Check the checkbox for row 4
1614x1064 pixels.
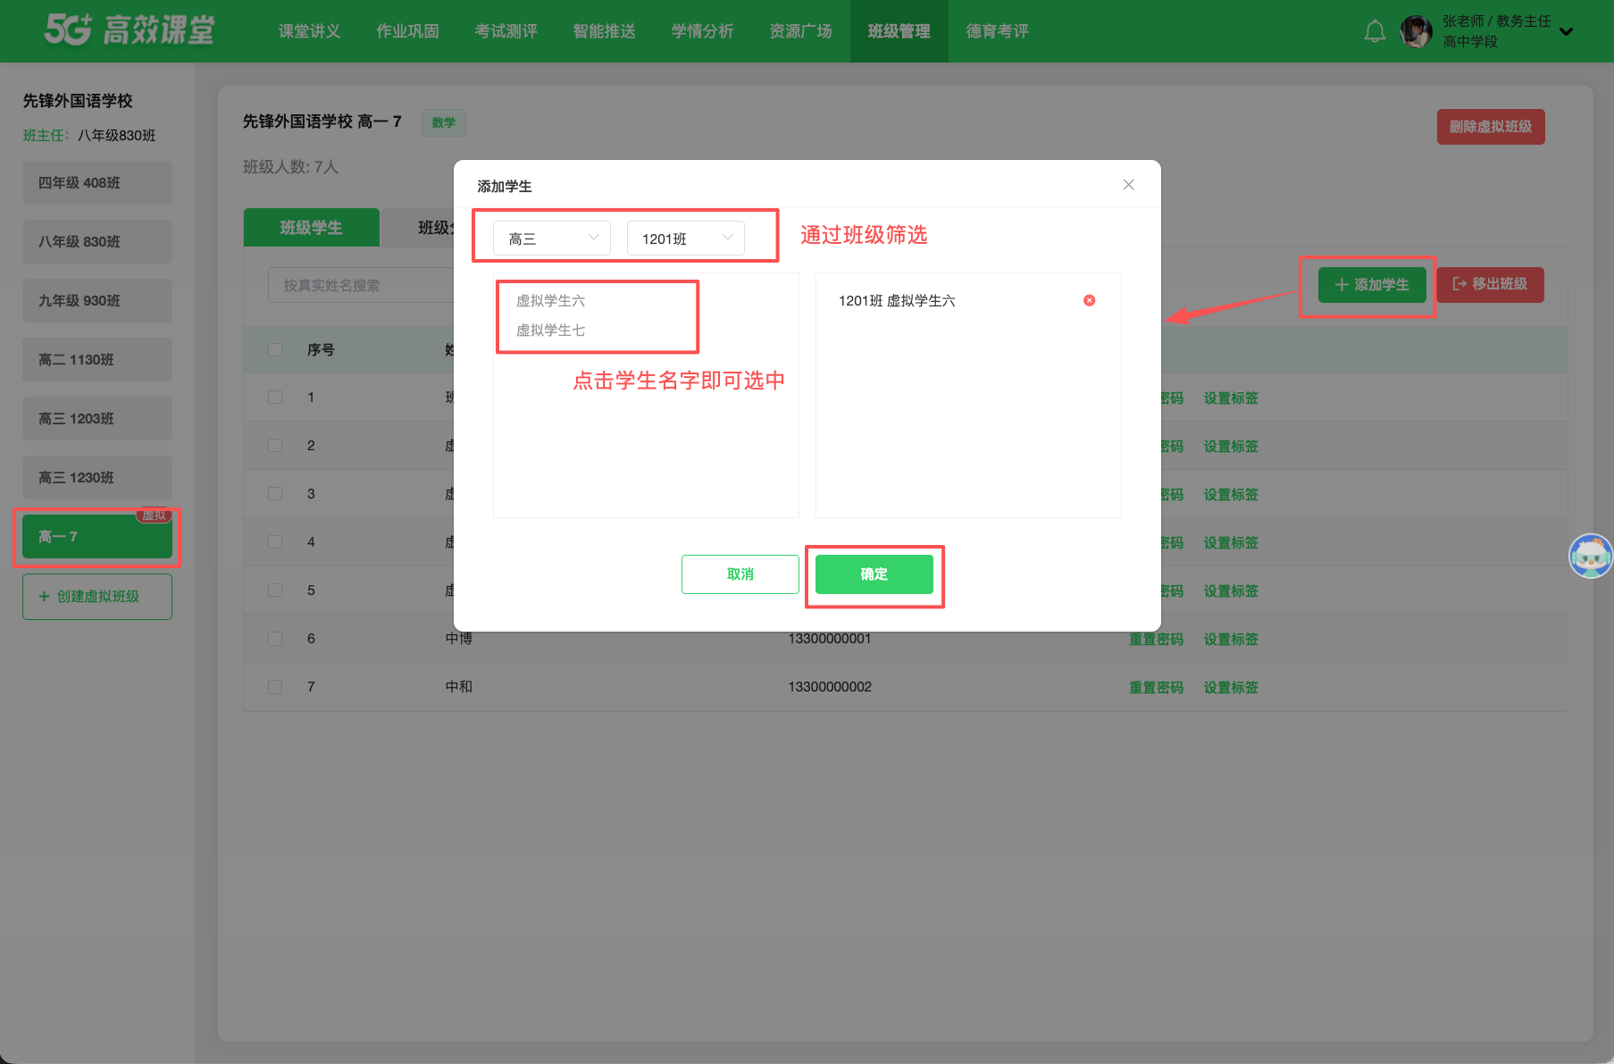coord(275,542)
